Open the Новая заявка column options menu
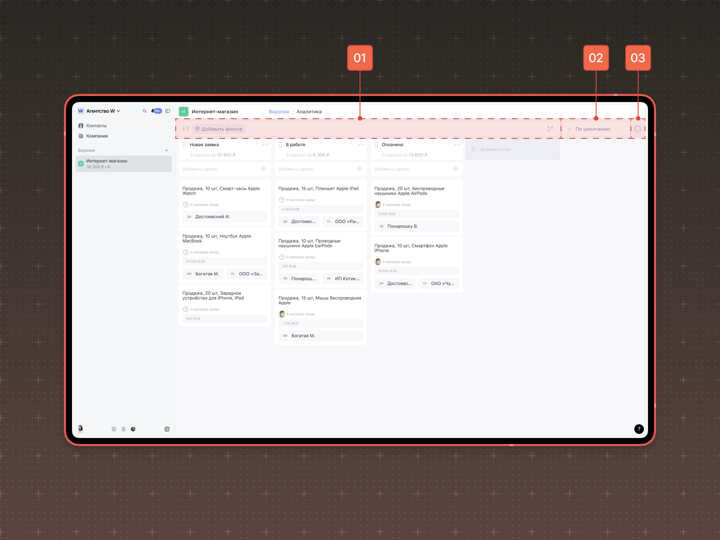Screen dimensions: 720x540 (265, 145)
